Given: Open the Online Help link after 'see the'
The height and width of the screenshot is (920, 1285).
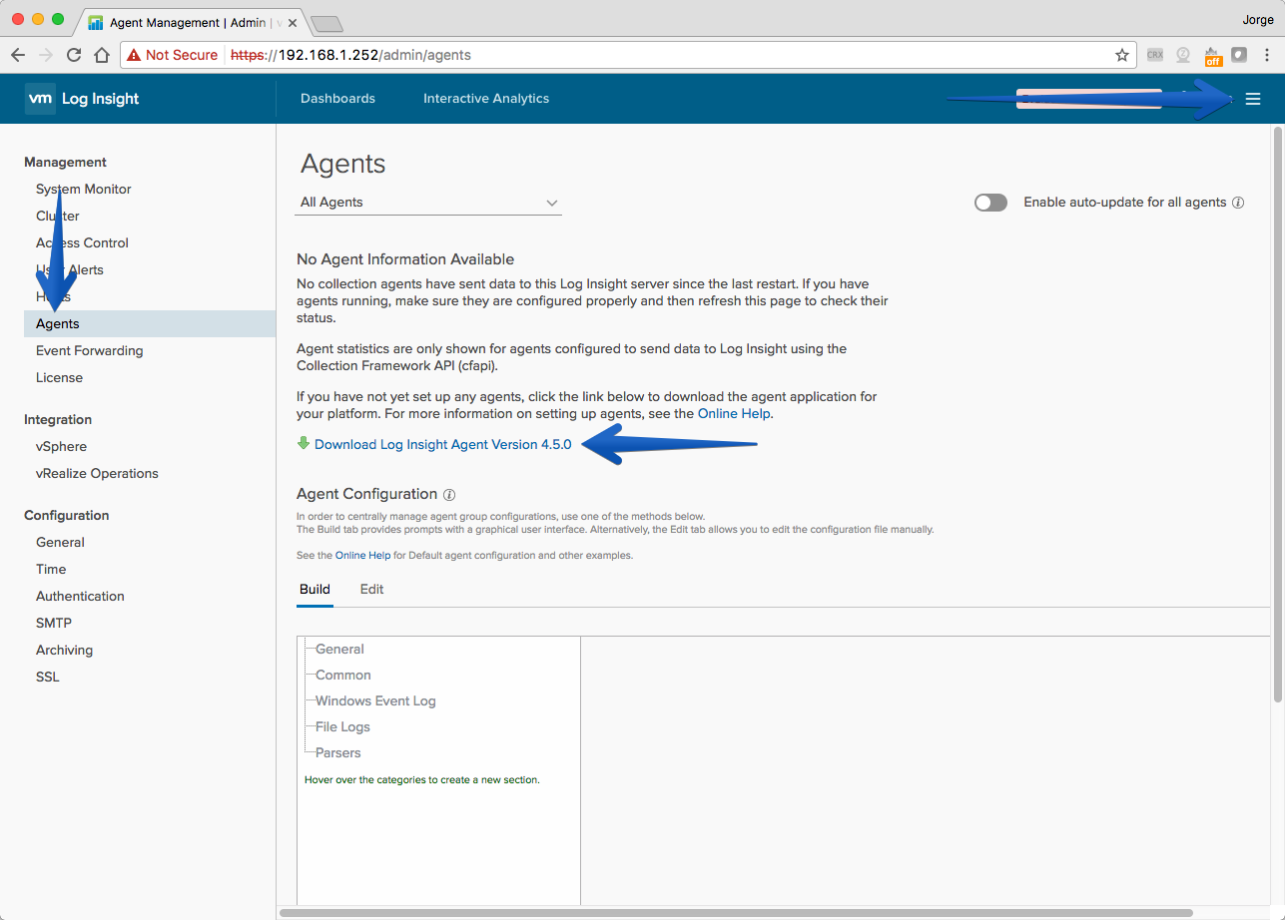Looking at the screenshot, I should tap(735, 413).
